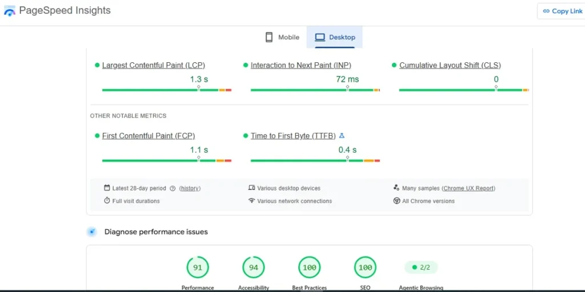The height and width of the screenshot is (292, 585).
Task: Open Interaction to Next Paint (INP) link
Action: pyautogui.click(x=300, y=65)
